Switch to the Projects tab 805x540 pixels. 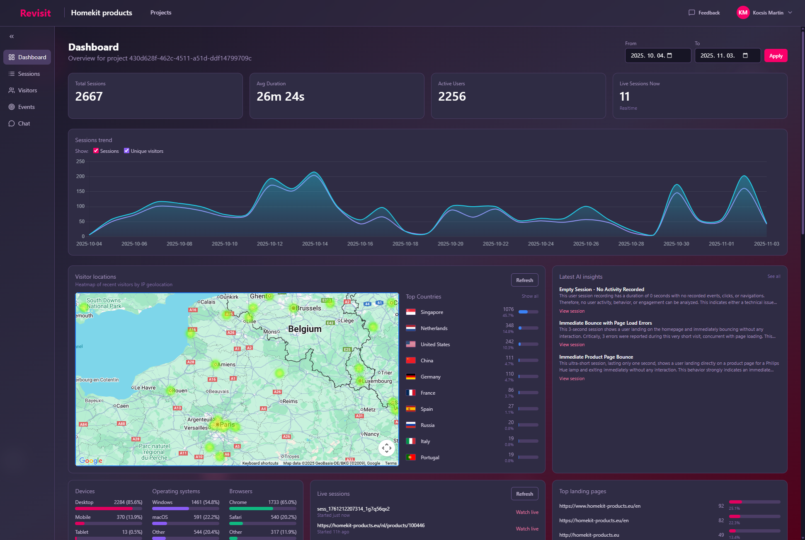coord(161,12)
